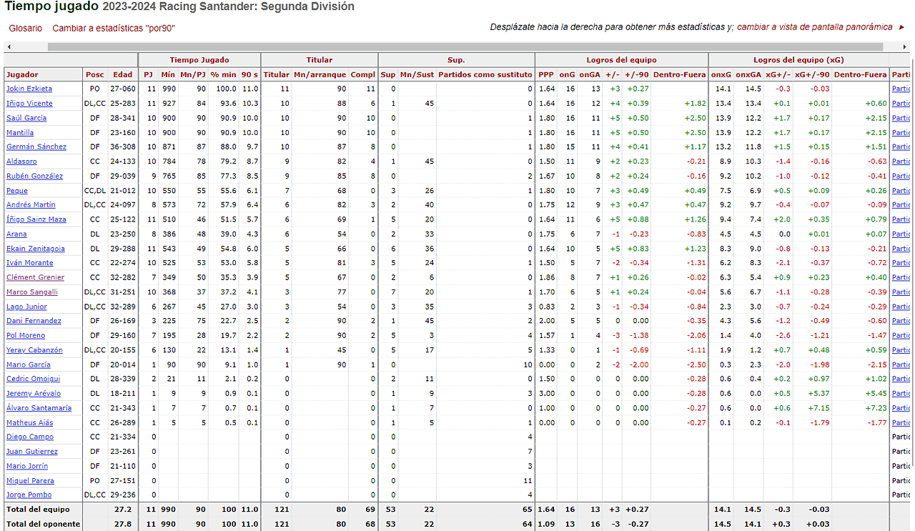Sort by 90 s column header
The image size is (915, 531).
tap(249, 74)
